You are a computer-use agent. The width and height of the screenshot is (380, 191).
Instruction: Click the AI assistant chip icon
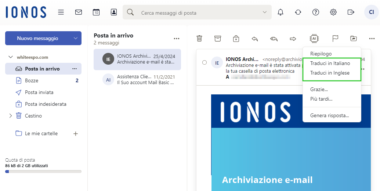click(x=314, y=38)
